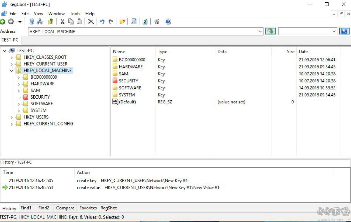Screen dimensions: 351x222
Task: Switch to the RegShot tab
Action: (x=109, y=208)
